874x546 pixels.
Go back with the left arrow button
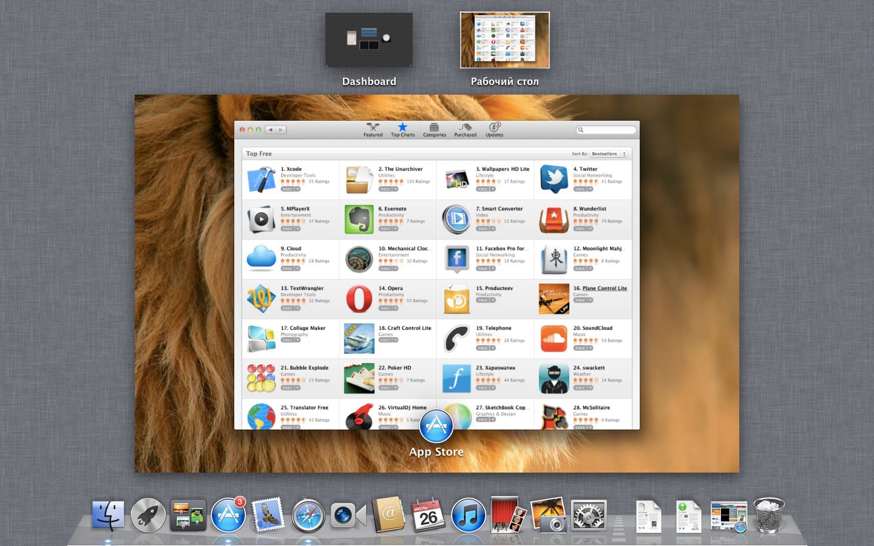271,130
